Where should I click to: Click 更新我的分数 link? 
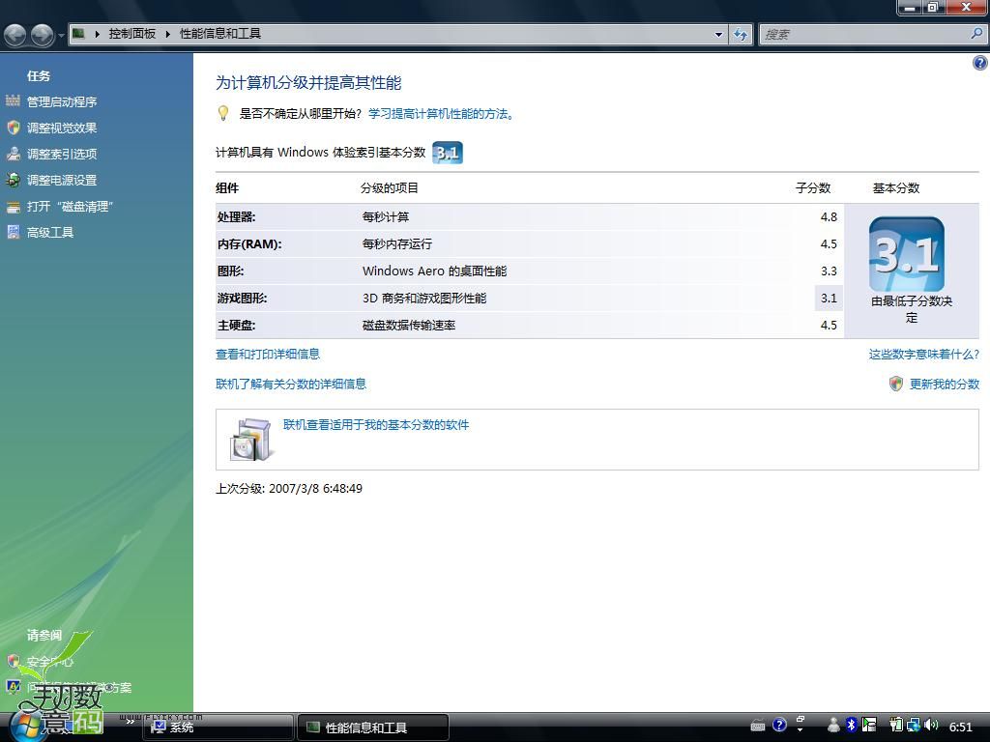pos(945,385)
